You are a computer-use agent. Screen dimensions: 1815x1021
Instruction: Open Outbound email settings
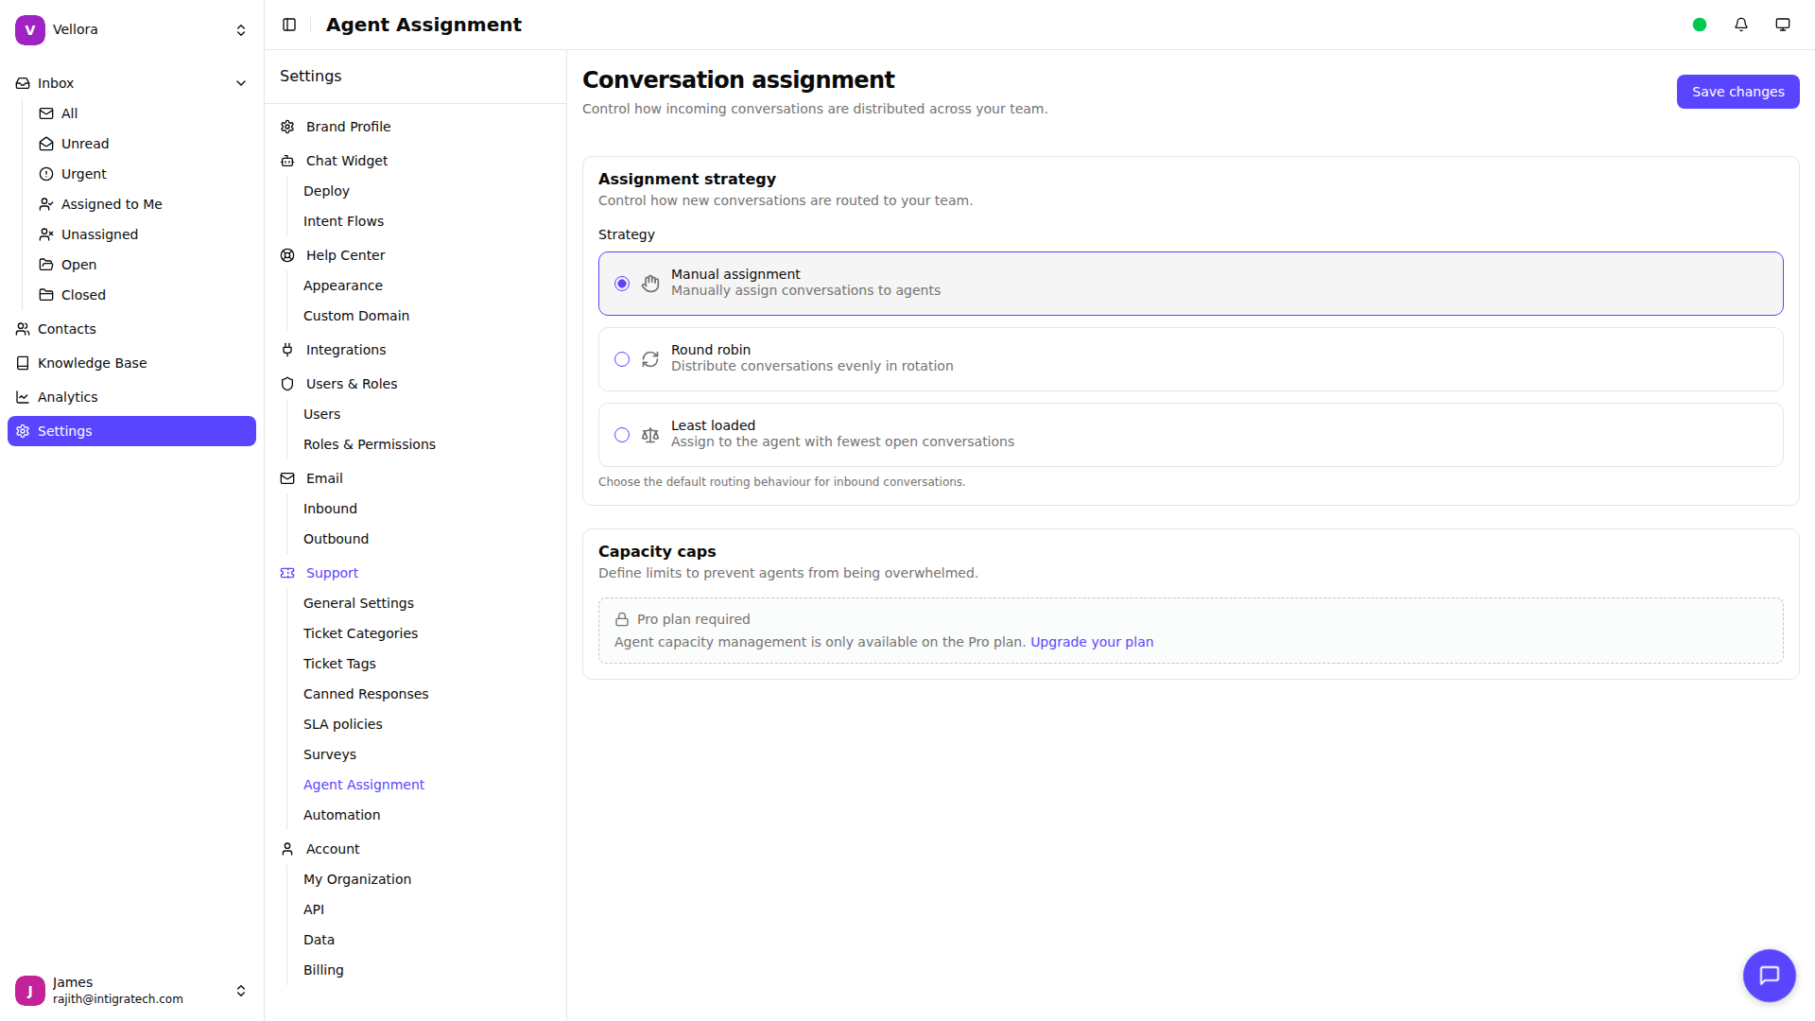click(336, 539)
